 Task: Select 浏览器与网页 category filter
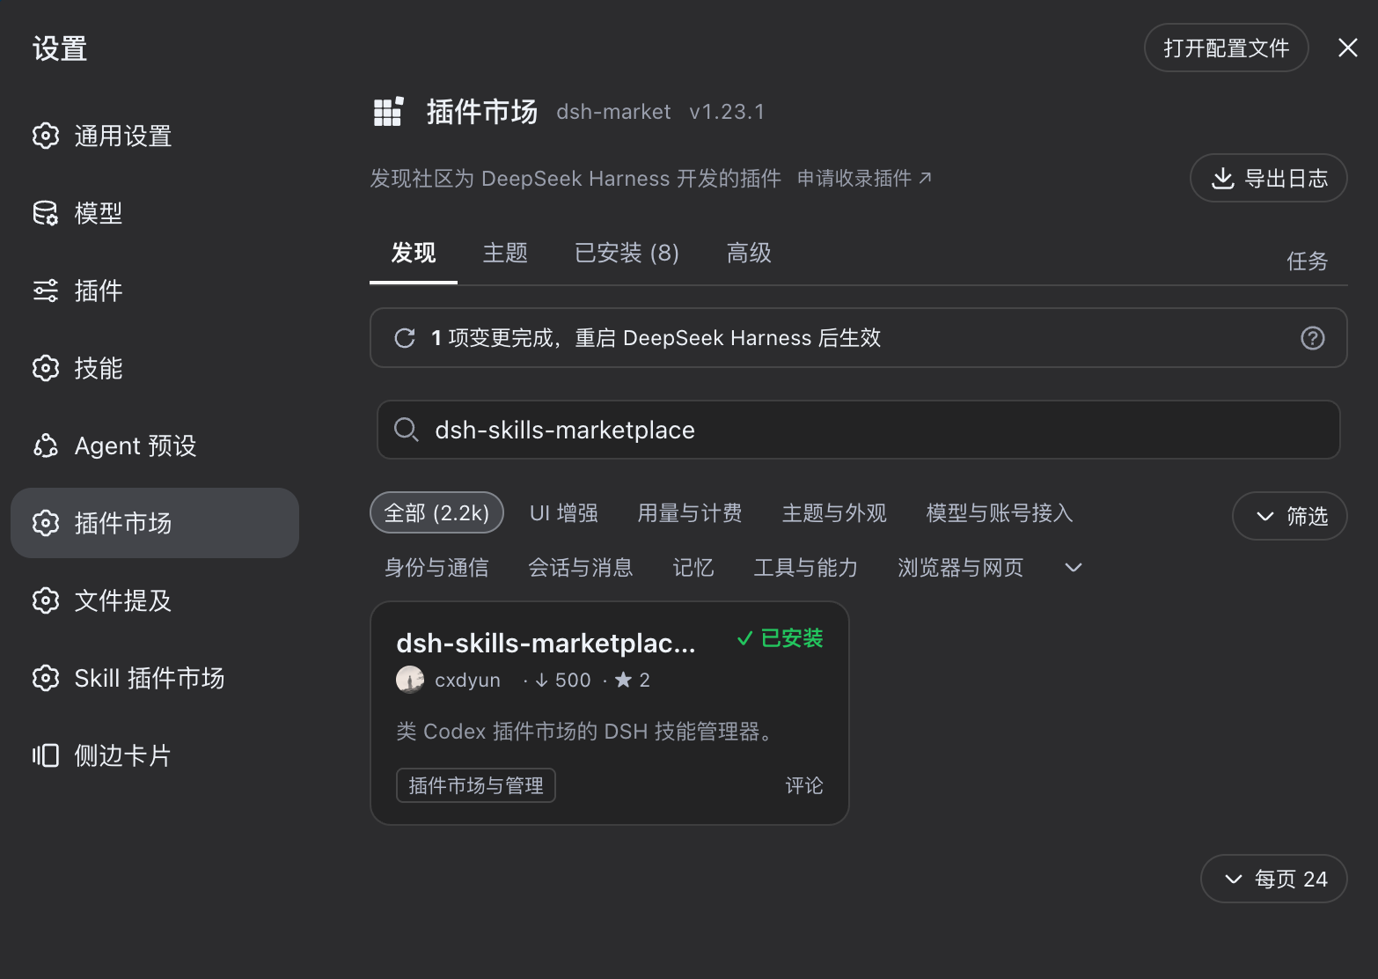pos(961,568)
